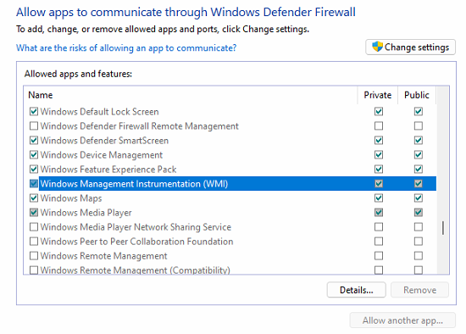This screenshot has height=334, width=466.
Task: Toggle Windows Management Instrumentation (WMI) name checkbox
Action: (34, 183)
